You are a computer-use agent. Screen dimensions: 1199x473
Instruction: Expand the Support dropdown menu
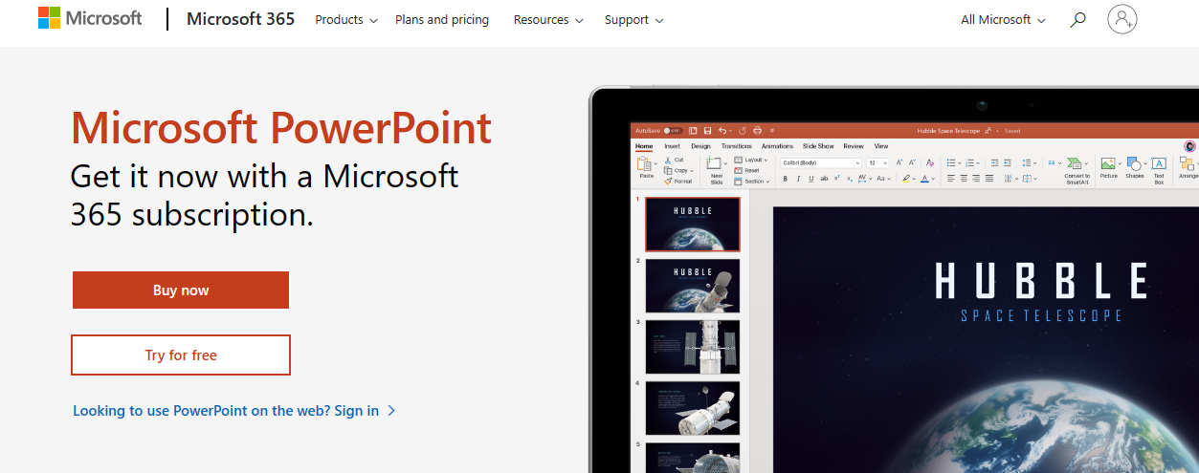pyautogui.click(x=633, y=19)
